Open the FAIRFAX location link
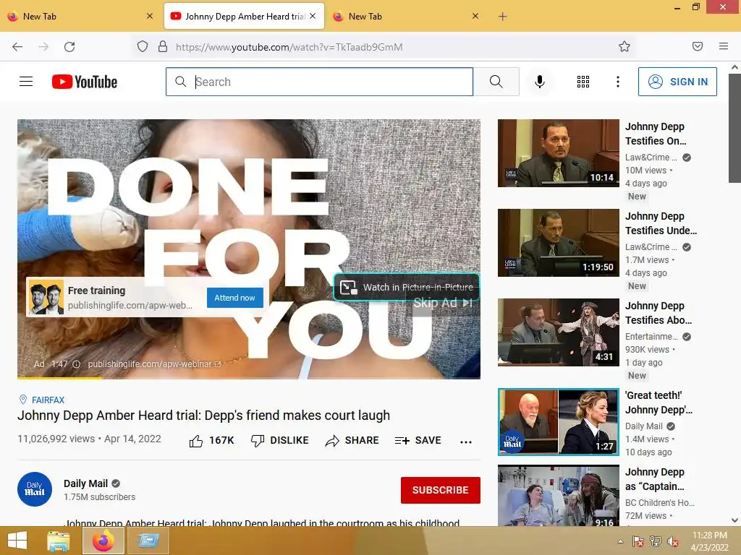This screenshot has width=741, height=555. pos(48,400)
